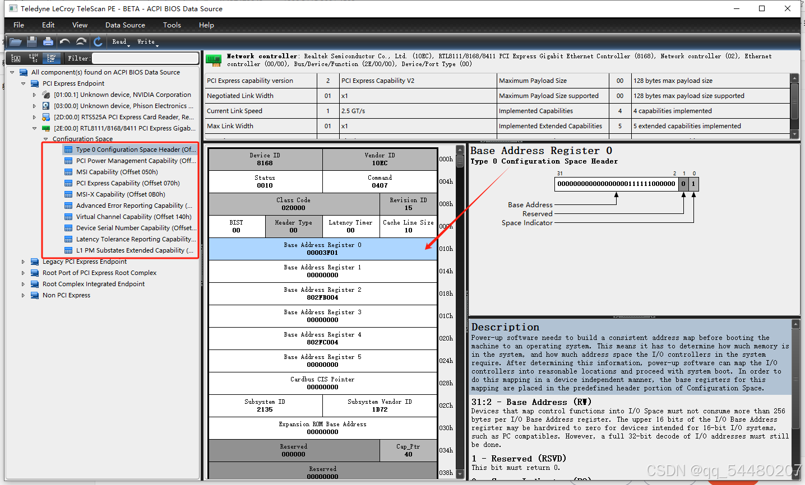Click the Print toolbar icon

click(x=48, y=41)
